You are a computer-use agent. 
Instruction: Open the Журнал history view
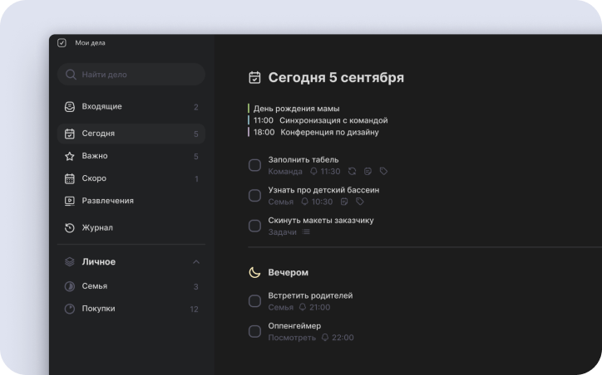click(96, 227)
